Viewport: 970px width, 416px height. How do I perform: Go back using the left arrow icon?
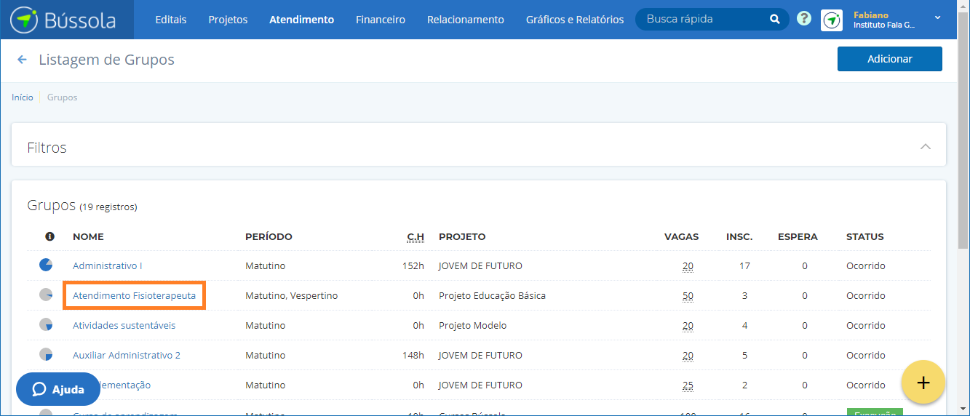click(22, 60)
